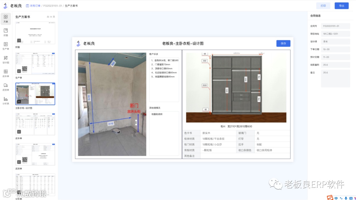Open the 设计图 sidebar icon
Screen dimensions: 356x200
(6, 59)
